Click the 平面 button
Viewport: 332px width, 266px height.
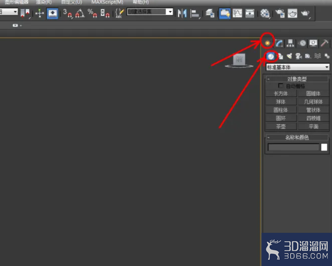[x=313, y=126]
